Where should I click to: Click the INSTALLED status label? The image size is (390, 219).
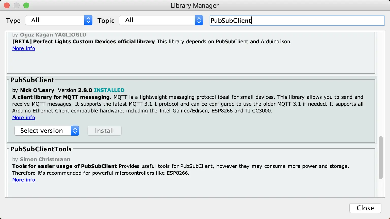pyautogui.click(x=109, y=90)
